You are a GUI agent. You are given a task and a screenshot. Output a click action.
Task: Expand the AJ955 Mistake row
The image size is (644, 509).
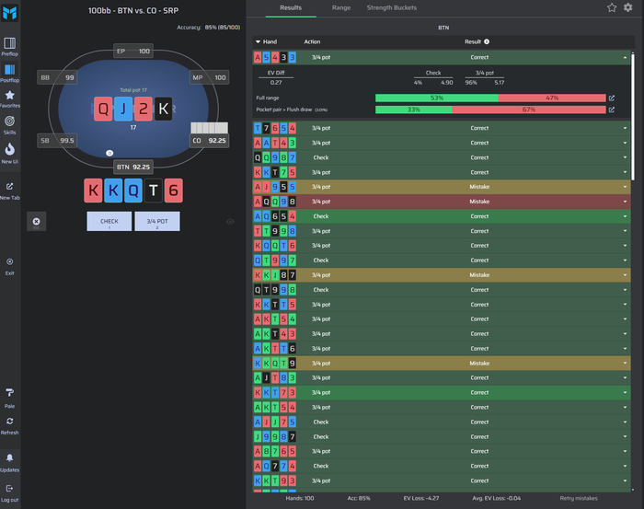click(x=625, y=187)
